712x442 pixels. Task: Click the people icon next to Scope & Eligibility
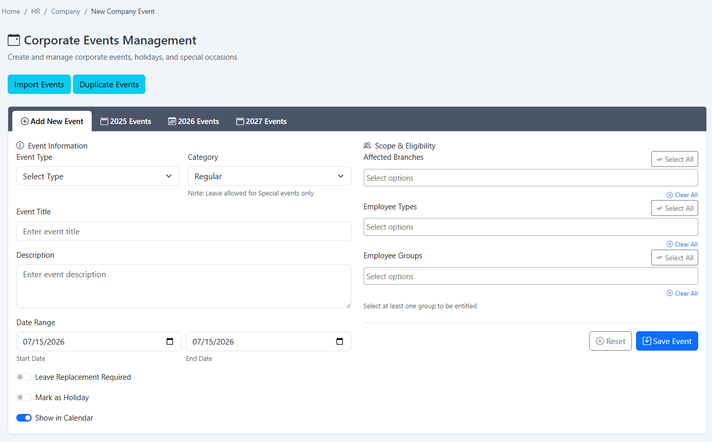tap(367, 145)
